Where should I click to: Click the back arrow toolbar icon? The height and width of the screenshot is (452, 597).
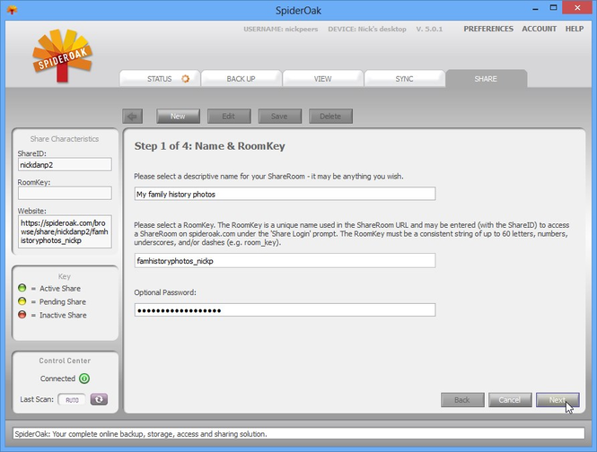(133, 117)
